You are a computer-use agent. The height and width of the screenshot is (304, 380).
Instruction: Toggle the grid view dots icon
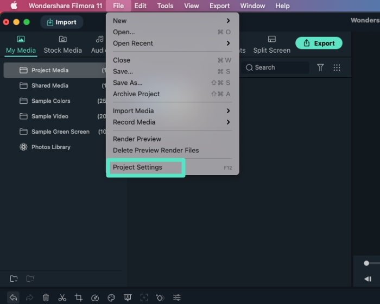coord(337,67)
